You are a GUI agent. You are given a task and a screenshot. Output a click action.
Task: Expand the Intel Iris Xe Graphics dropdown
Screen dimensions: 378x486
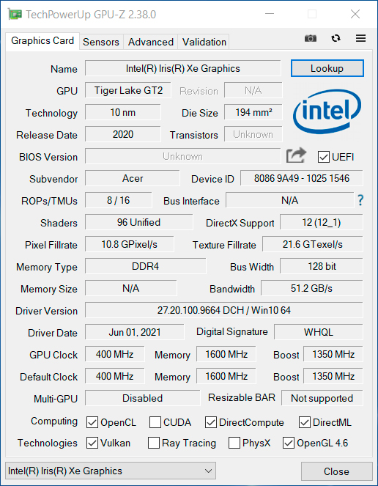coord(111,471)
